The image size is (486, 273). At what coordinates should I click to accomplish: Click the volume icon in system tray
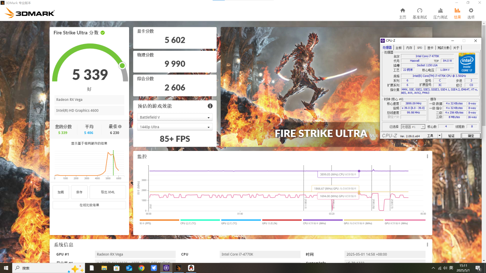click(445, 268)
